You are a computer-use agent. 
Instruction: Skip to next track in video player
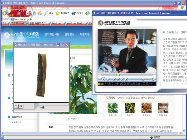click(x=126, y=79)
